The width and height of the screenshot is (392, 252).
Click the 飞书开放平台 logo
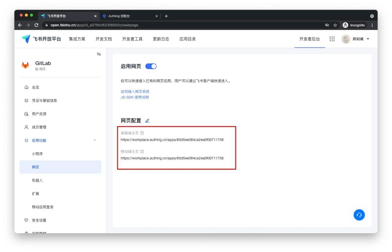[x=41, y=39]
